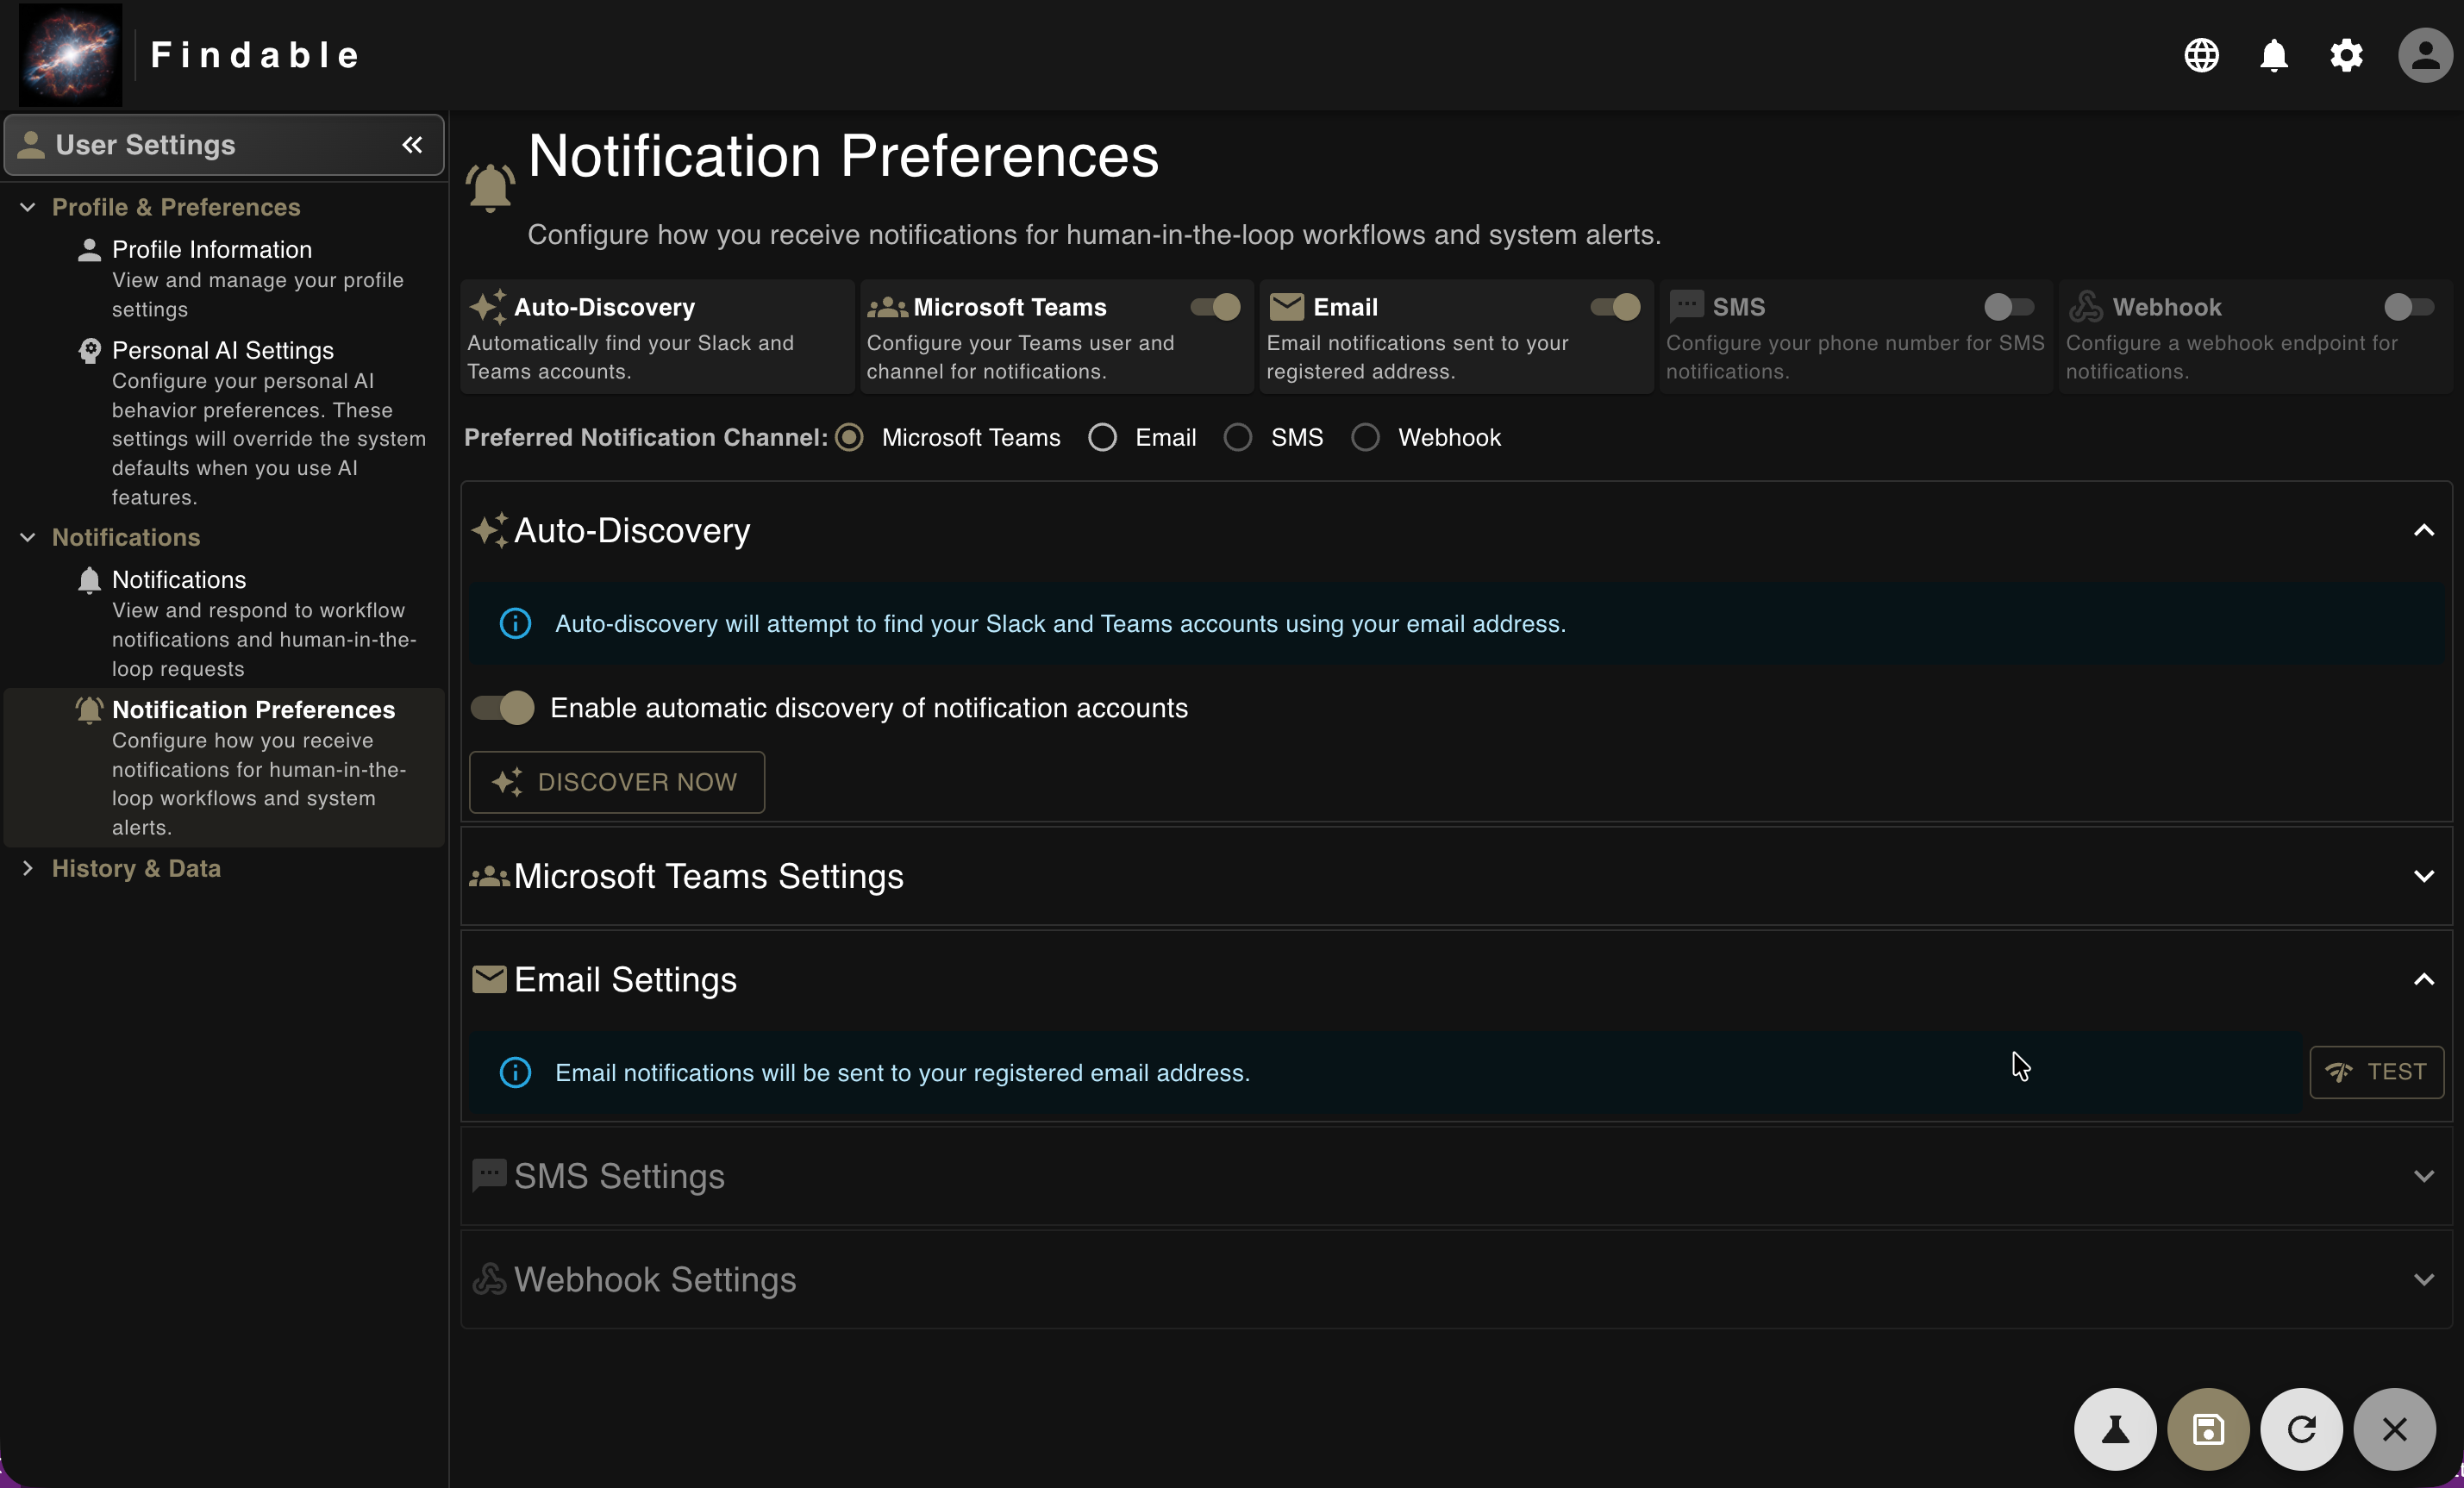Image resolution: width=2464 pixels, height=1488 pixels.
Task: Click the globe language icon
Action: click(x=2201, y=55)
